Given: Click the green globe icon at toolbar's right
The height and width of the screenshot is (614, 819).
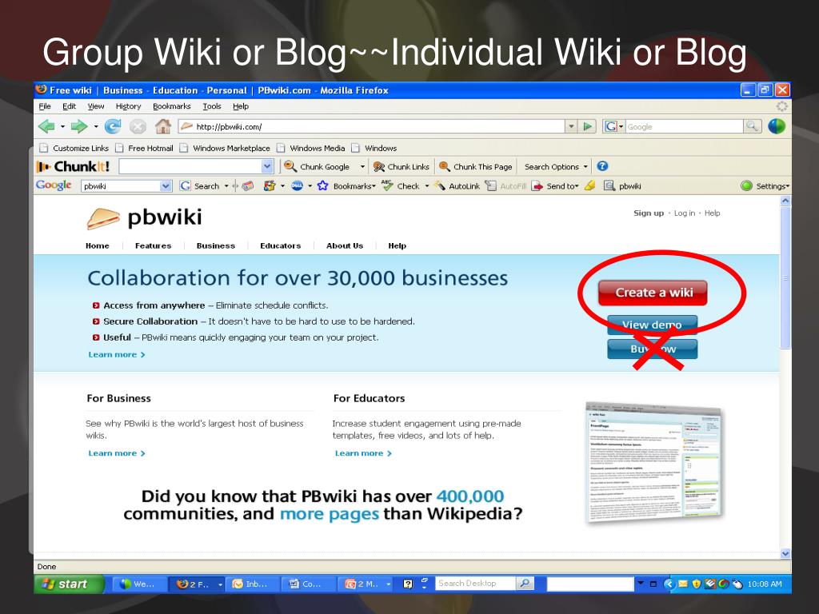Looking at the screenshot, I should (x=777, y=126).
